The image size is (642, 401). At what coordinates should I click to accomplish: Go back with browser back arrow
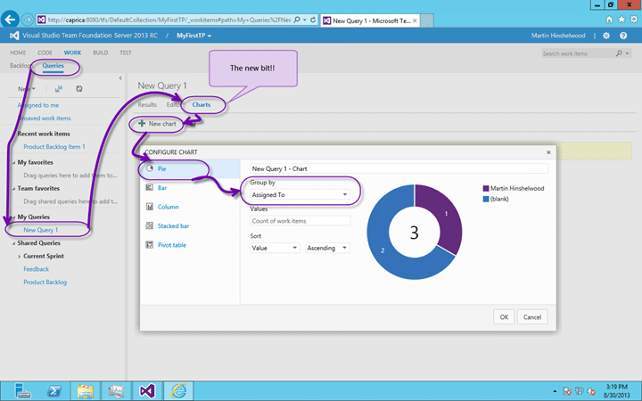click(x=10, y=19)
